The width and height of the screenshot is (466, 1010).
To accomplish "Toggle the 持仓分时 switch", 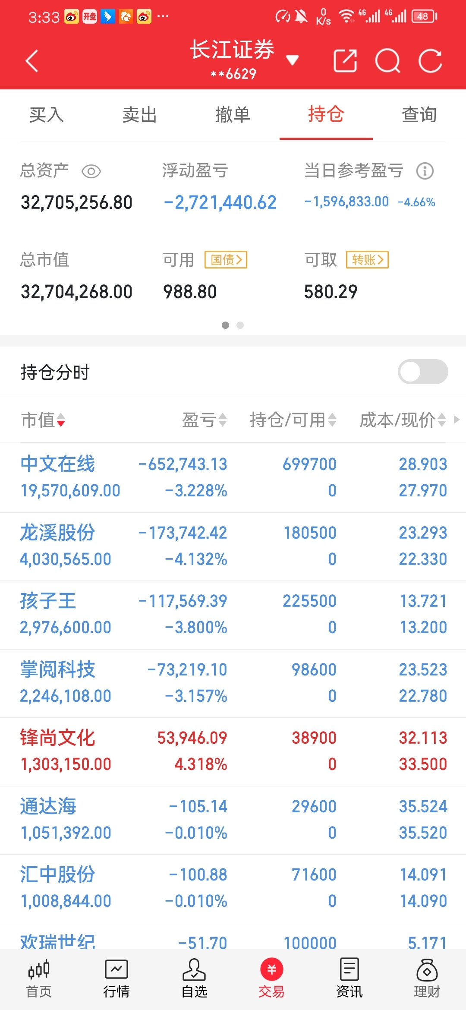I will click(423, 372).
